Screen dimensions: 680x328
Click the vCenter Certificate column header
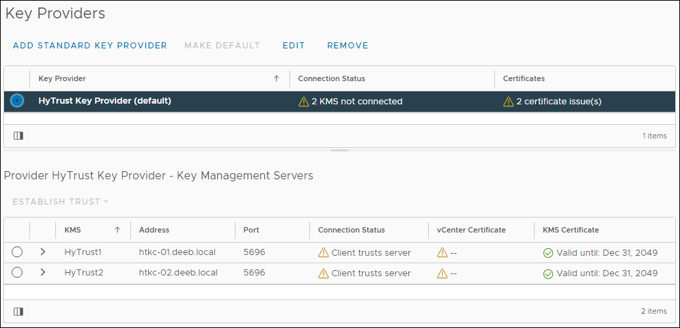pos(471,230)
